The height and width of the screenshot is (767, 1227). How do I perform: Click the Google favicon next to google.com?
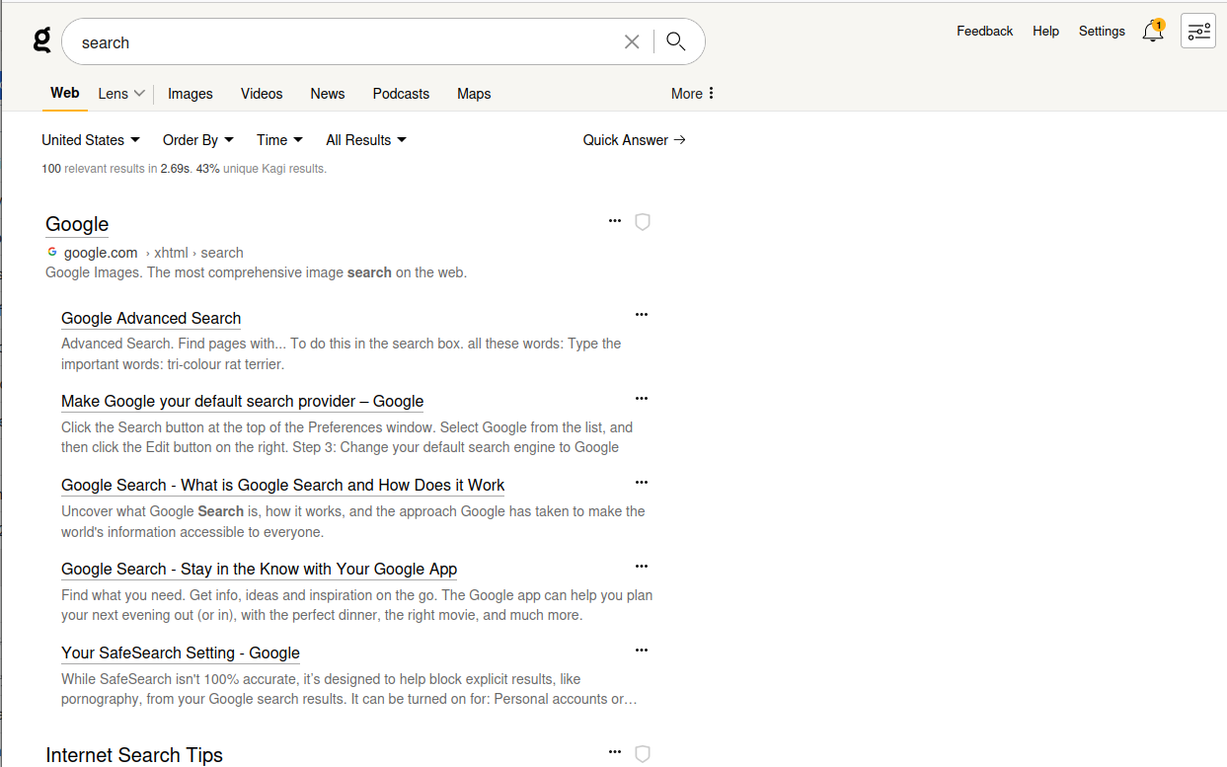[52, 252]
